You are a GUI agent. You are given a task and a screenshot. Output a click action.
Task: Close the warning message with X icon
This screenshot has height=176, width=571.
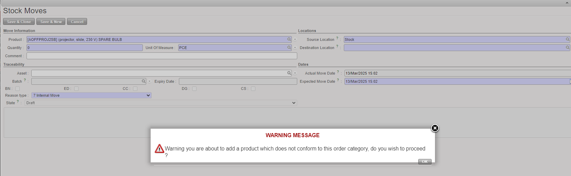coord(435,128)
